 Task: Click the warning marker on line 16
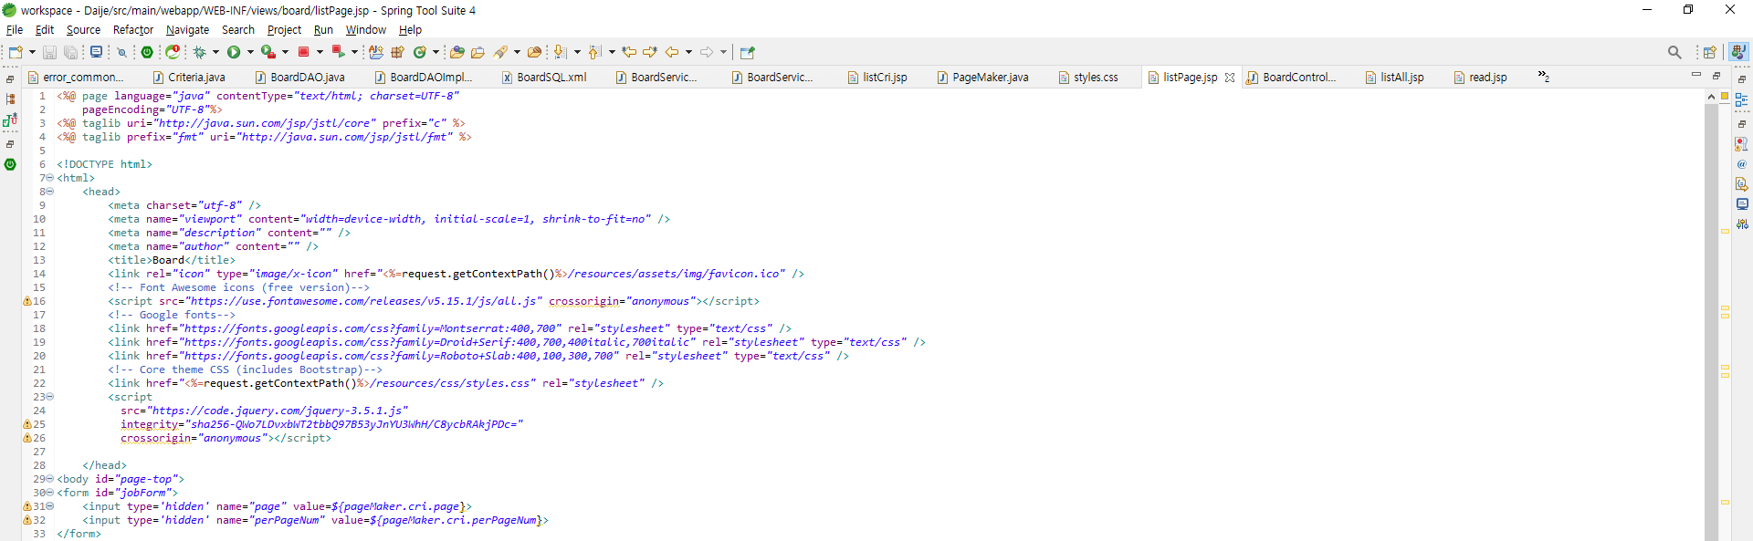[x=27, y=301]
